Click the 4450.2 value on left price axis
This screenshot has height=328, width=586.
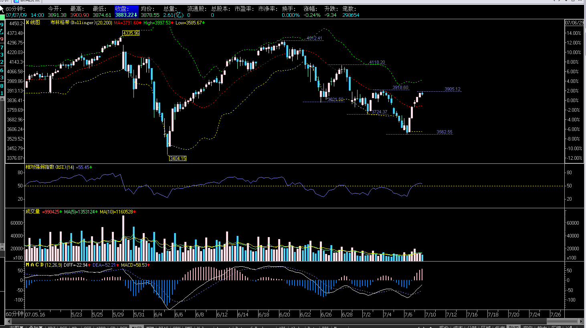15,24
